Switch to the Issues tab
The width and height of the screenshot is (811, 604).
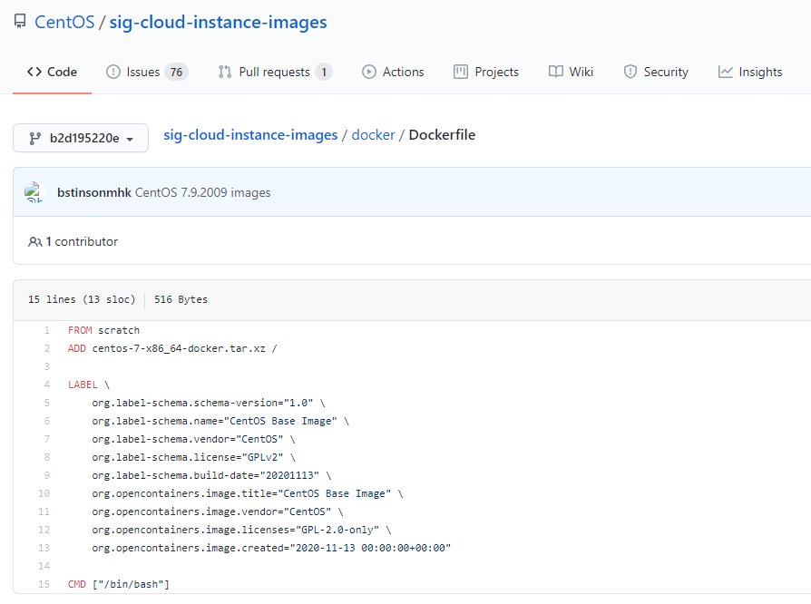tap(143, 72)
